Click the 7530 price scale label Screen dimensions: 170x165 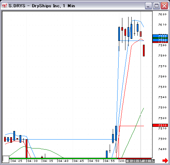[162, 108]
